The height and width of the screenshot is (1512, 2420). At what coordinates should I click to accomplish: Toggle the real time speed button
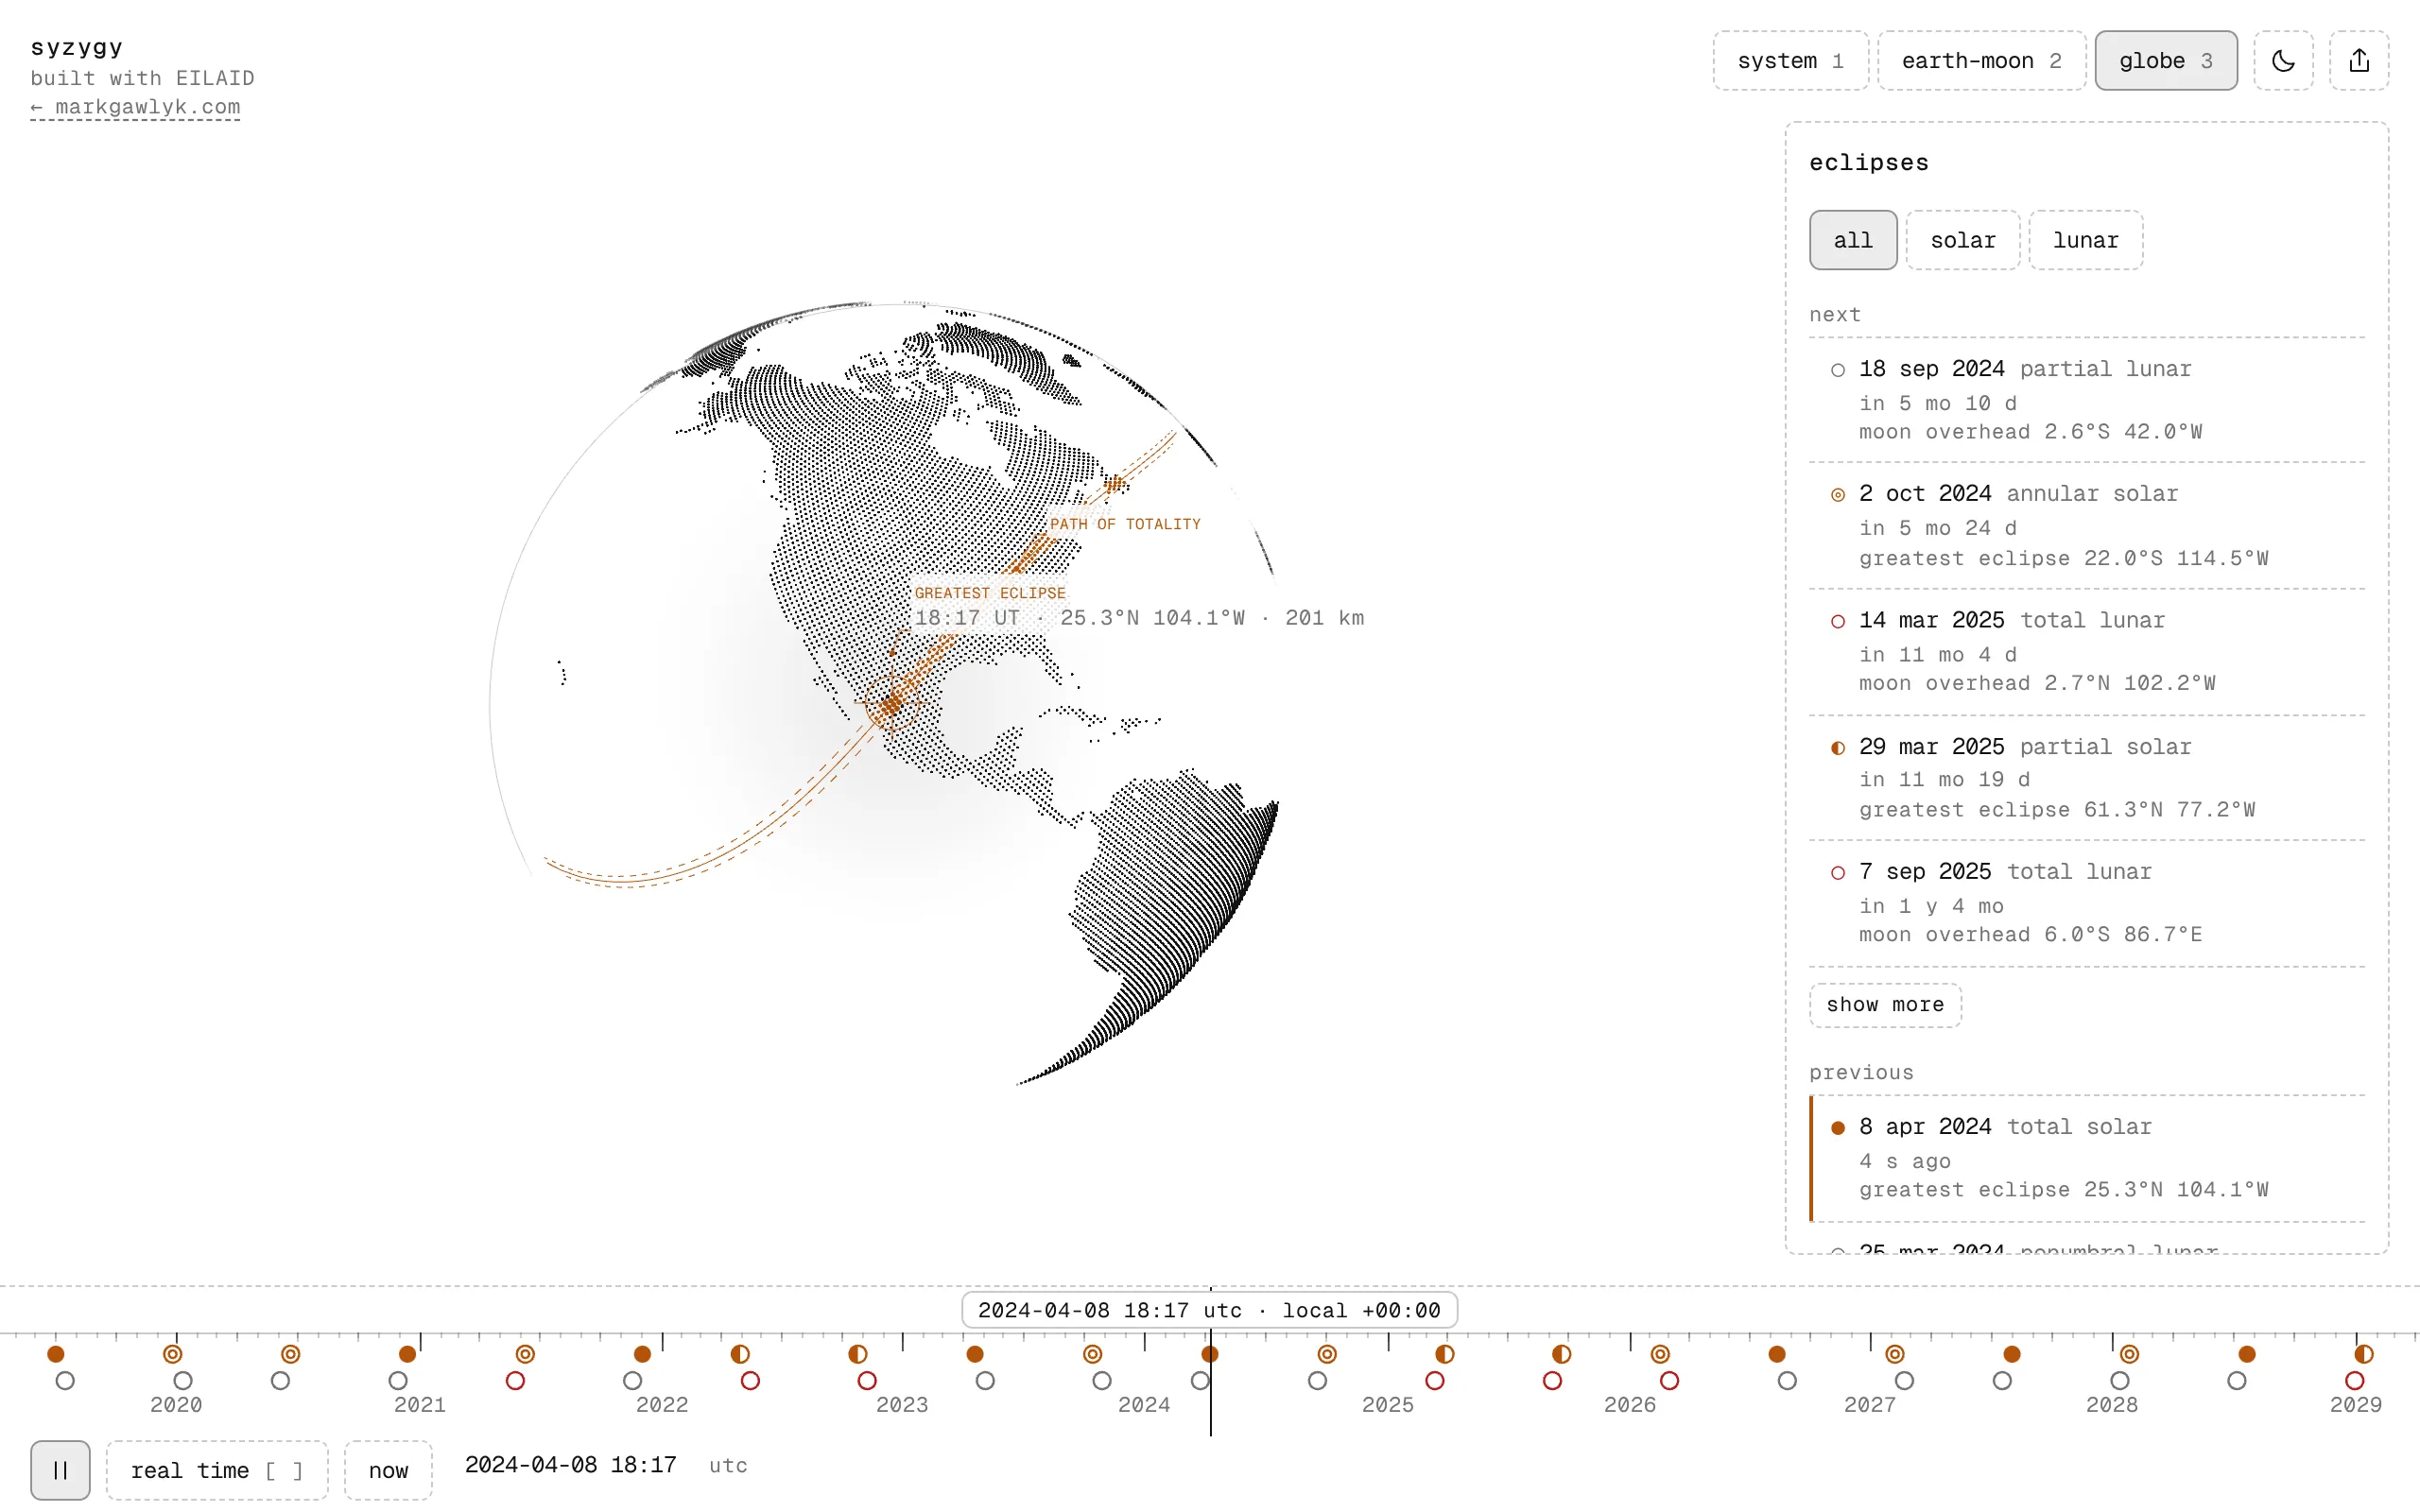point(217,1470)
